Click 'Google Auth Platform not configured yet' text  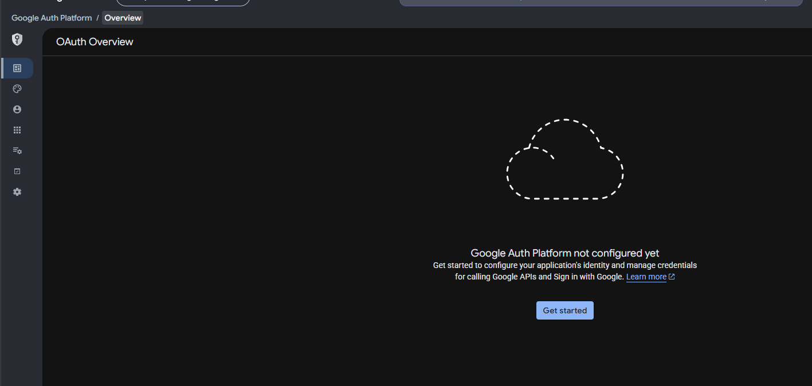coord(565,253)
